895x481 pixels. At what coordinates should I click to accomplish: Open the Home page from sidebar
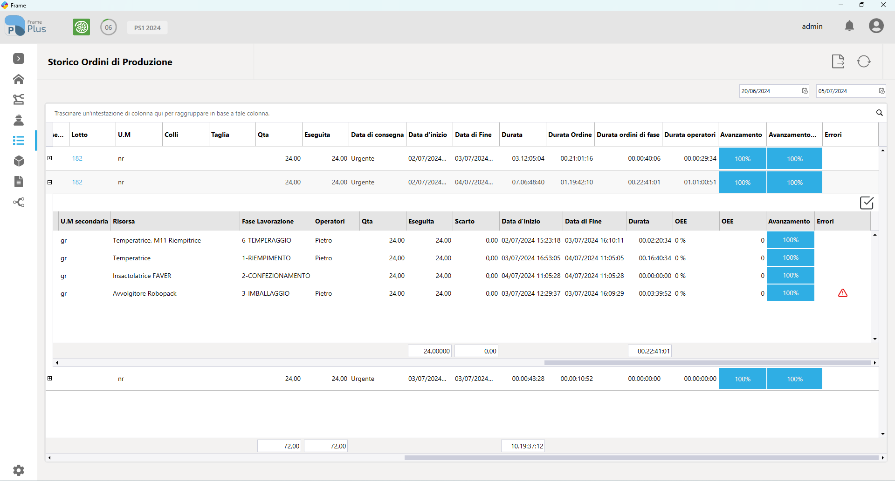click(x=19, y=79)
